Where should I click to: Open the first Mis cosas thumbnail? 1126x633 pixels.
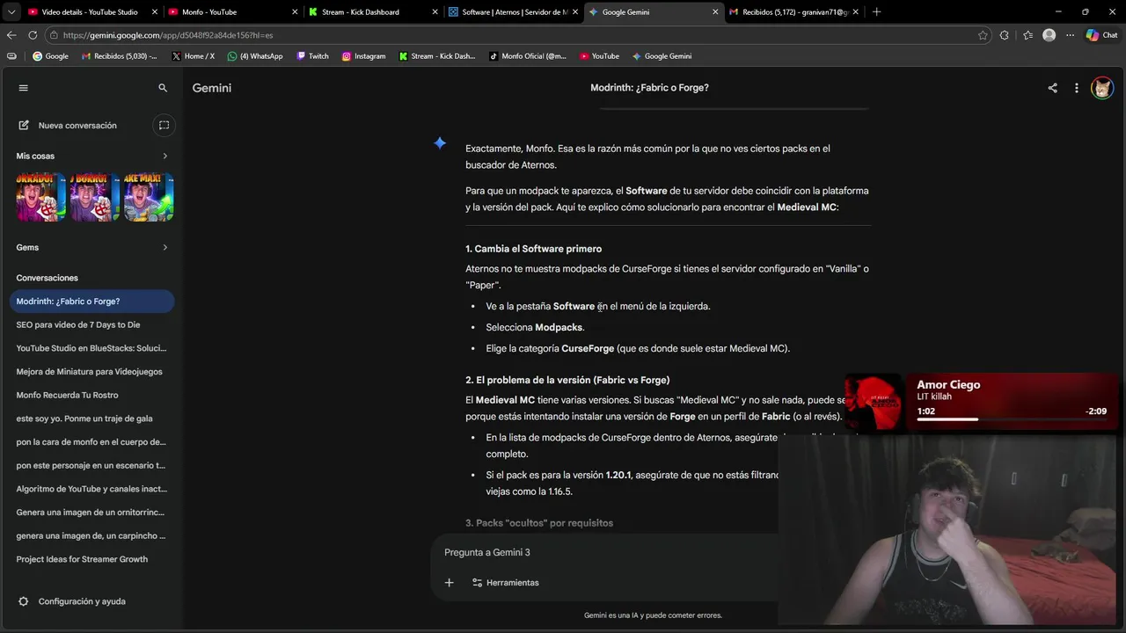(x=40, y=197)
